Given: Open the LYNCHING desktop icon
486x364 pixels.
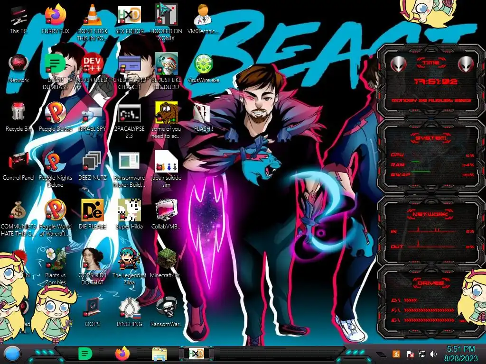Looking at the screenshot, I should pyautogui.click(x=129, y=308).
